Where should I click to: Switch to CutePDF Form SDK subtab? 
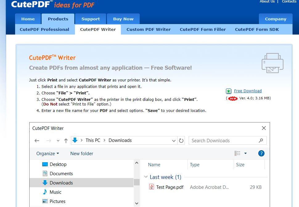click(257, 29)
